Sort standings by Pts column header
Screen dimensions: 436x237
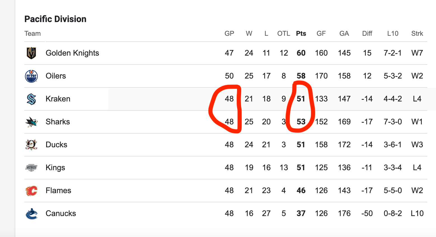(301, 34)
